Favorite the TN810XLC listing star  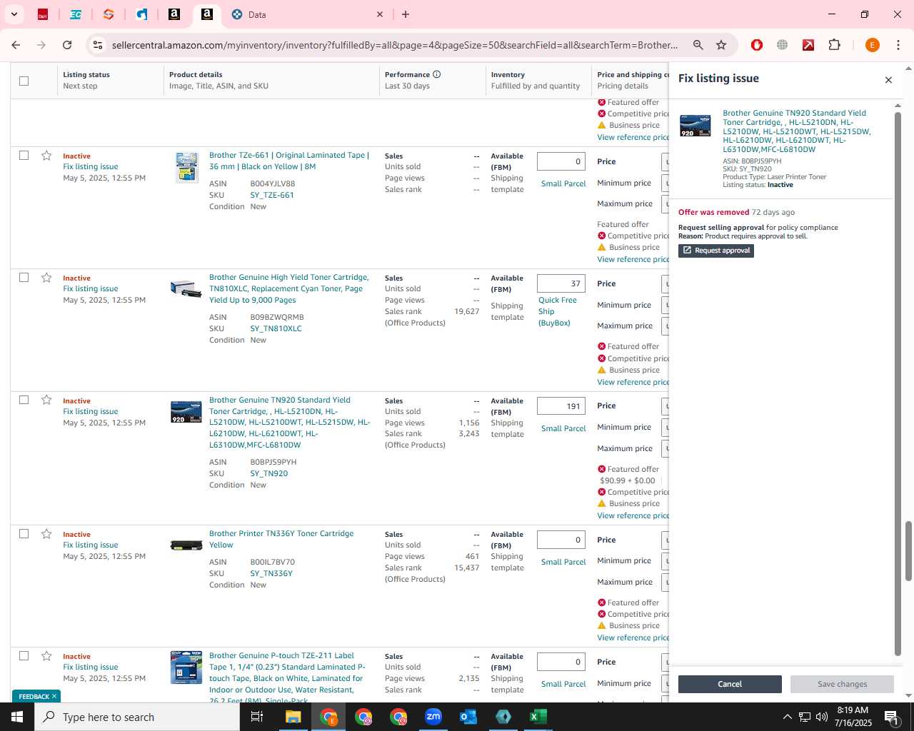click(x=46, y=278)
